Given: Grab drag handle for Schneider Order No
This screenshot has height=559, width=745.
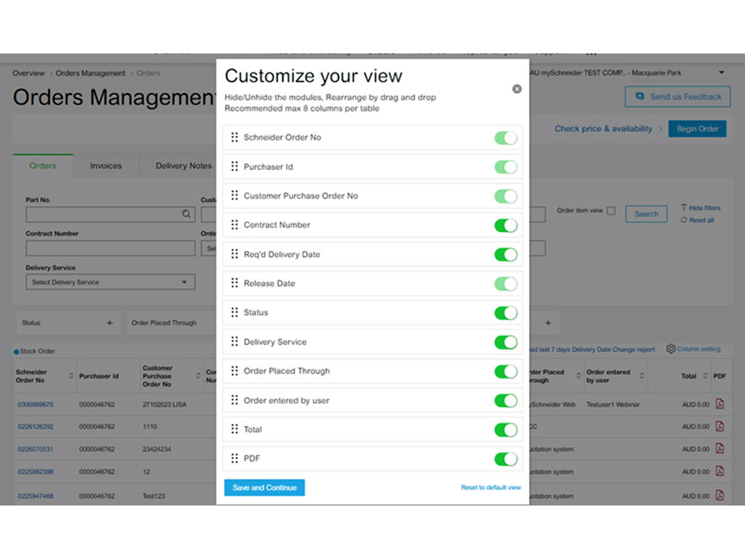Looking at the screenshot, I should 235,137.
